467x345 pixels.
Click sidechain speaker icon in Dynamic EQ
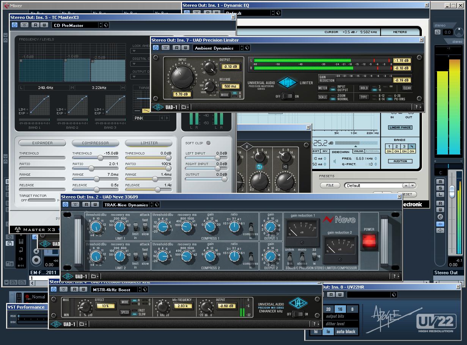pyautogui.click(x=335, y=161)
